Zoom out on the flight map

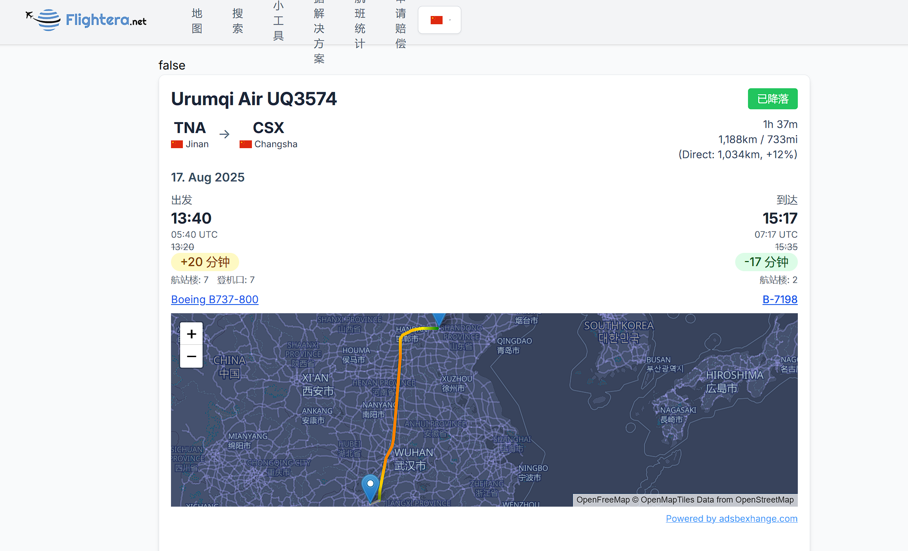click(191, 357)
